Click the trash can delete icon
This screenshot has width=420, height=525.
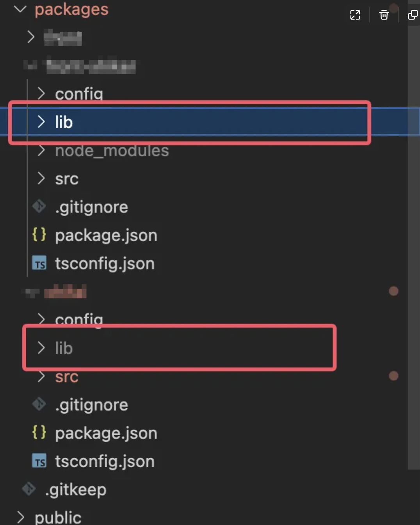tap(384, 15)
